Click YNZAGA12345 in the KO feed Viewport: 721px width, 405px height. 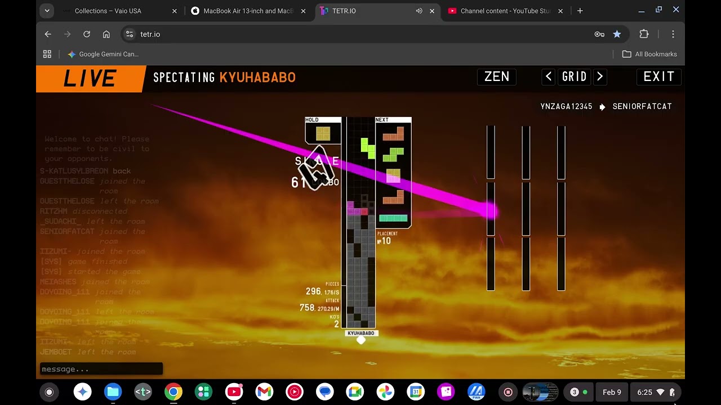click(566, 106)
